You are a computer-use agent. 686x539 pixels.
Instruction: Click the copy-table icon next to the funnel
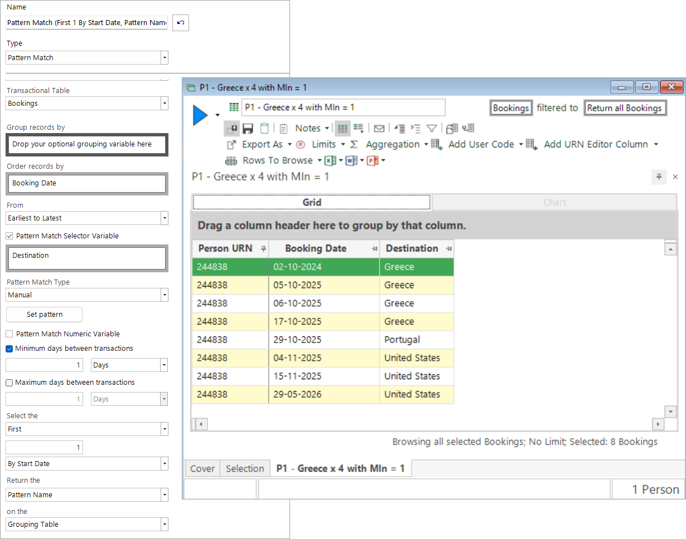click(x=452, y=129)
